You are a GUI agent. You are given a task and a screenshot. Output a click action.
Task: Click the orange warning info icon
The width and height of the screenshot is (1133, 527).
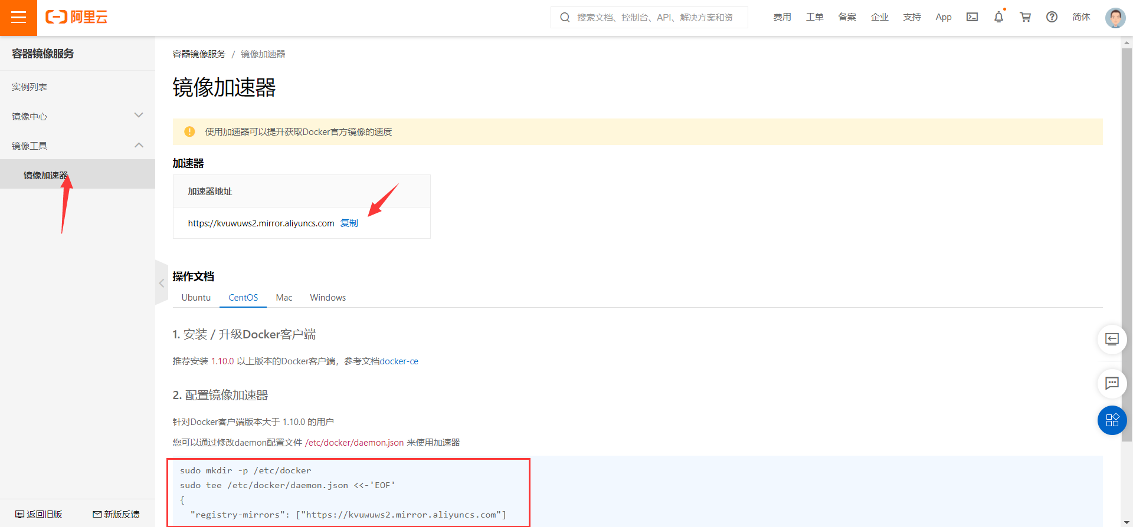pos(189,131)
